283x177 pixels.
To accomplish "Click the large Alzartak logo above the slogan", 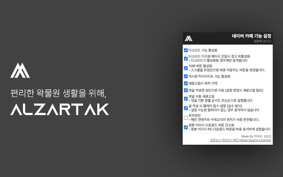I will point(20,70).
